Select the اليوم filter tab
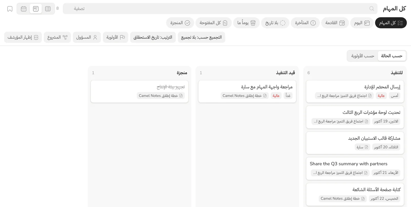Screen dimensions: 411x207 pyautogui.click(x=362, y=23)
